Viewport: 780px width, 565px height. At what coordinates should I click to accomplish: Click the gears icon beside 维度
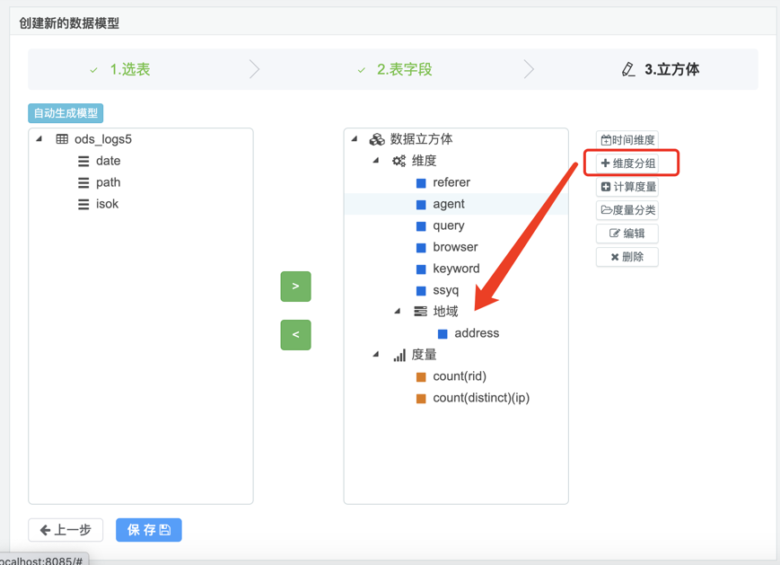click(x=399, y=161)
